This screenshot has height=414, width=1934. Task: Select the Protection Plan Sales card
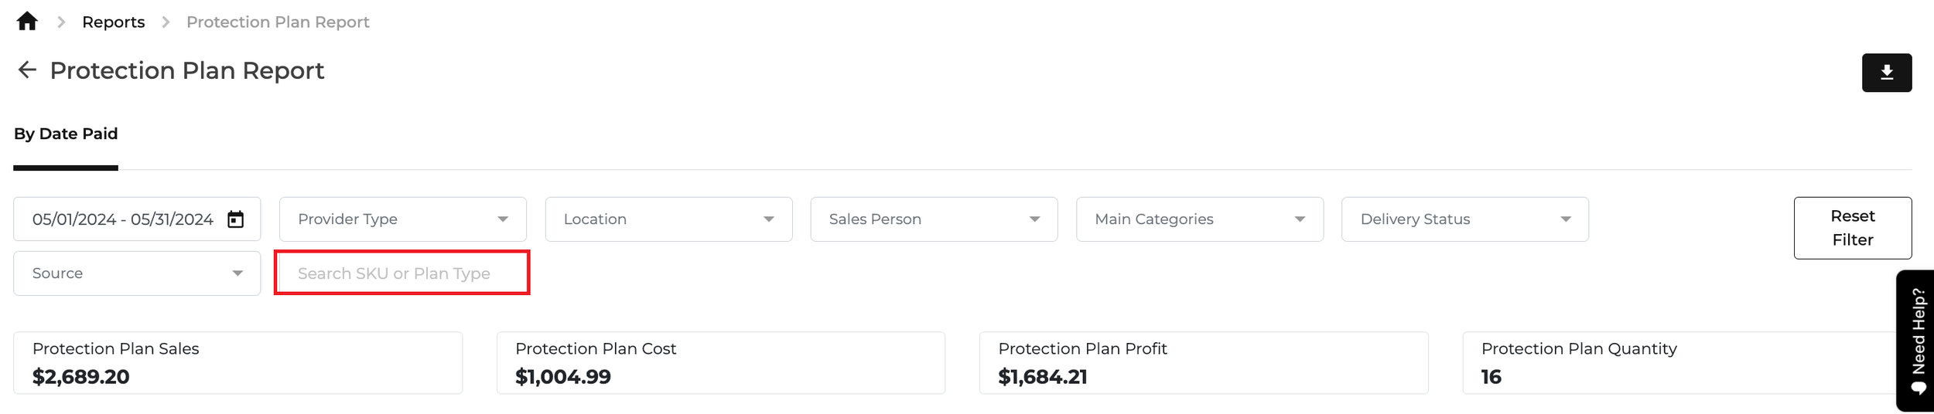click(x=238, y=363)
